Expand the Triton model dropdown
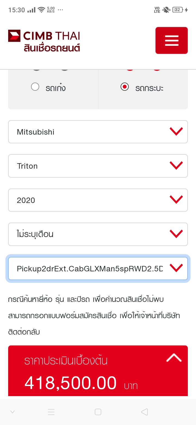Screen dimensions: 196x425 [98, 166]
